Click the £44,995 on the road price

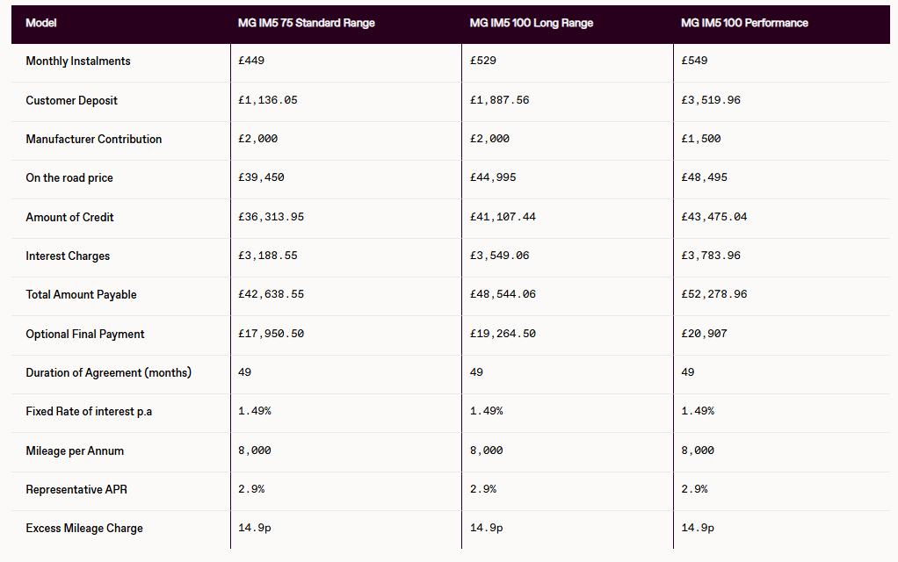pos(493,178)
